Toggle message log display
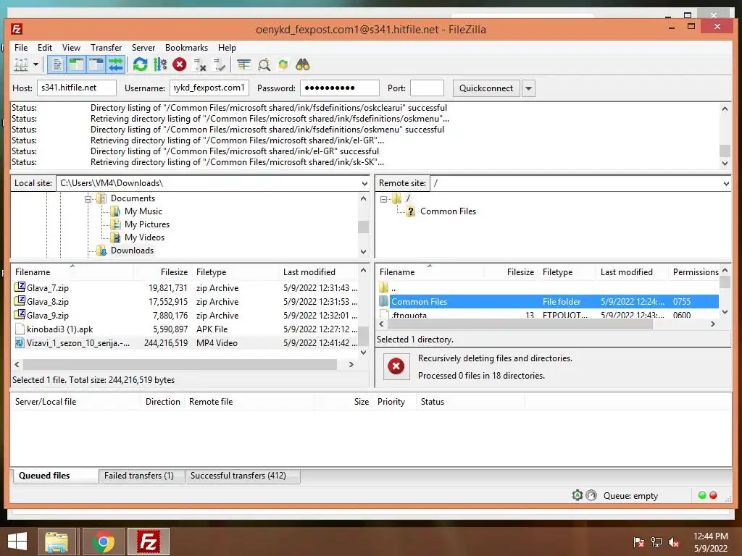The image size is (742, 556). coord(57,64)
